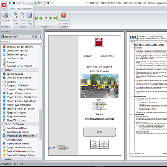Open Rapport d'analyse avec options
The image size is (167, 167).
tap(21, 101)
